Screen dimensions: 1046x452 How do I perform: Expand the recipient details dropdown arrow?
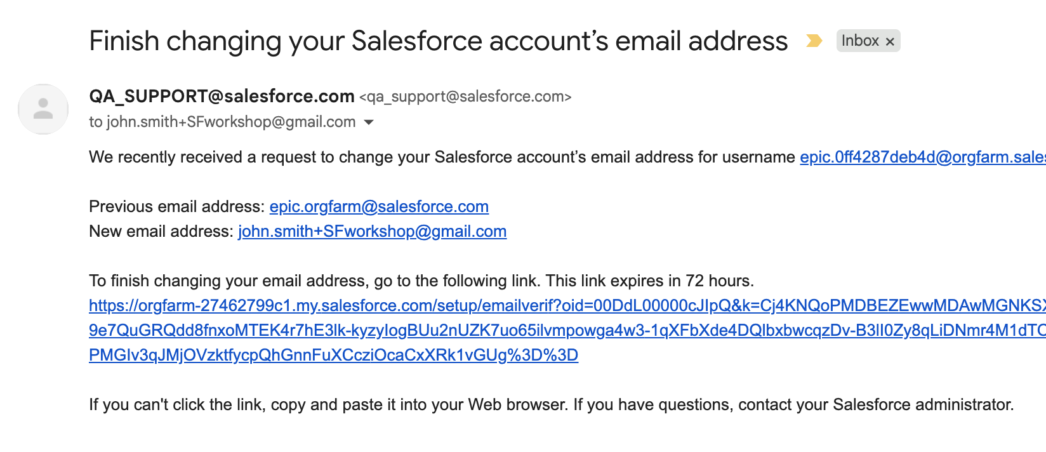369,122
